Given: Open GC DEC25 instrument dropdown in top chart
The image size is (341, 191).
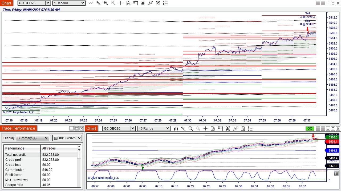Looking at the screenshot, I should pyautogui.click(x=34, y=3).
